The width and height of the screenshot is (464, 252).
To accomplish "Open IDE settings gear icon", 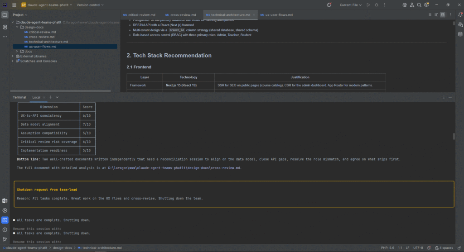I will click(x=427, y=5).
